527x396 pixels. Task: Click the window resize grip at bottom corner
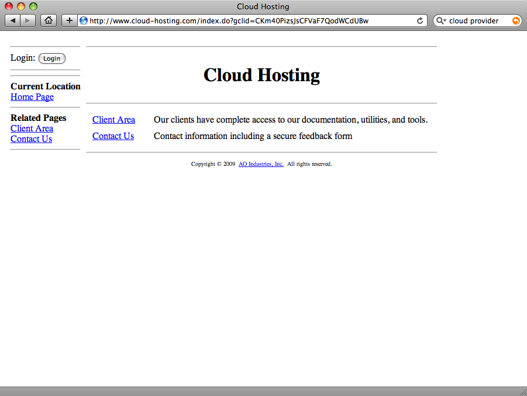pyautogui.click(x=522, y=391)
